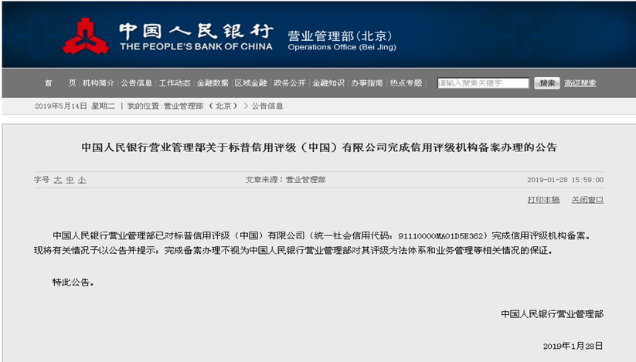Open the 机构简介 menu item
The height and width of the screenshot is (362, 636).
[98, 83]
